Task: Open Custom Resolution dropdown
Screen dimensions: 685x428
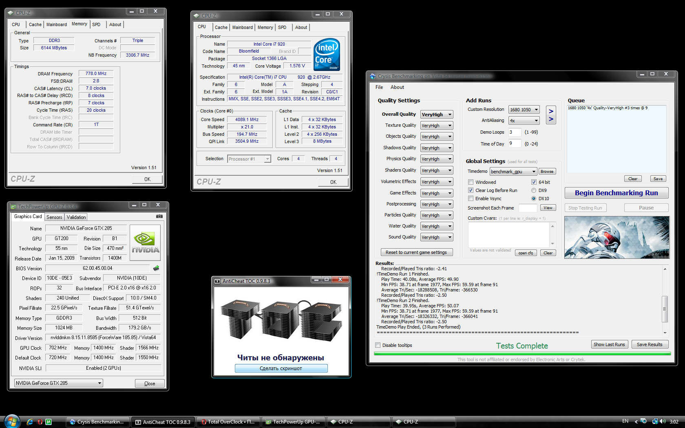Action: [x=524, y=110]
